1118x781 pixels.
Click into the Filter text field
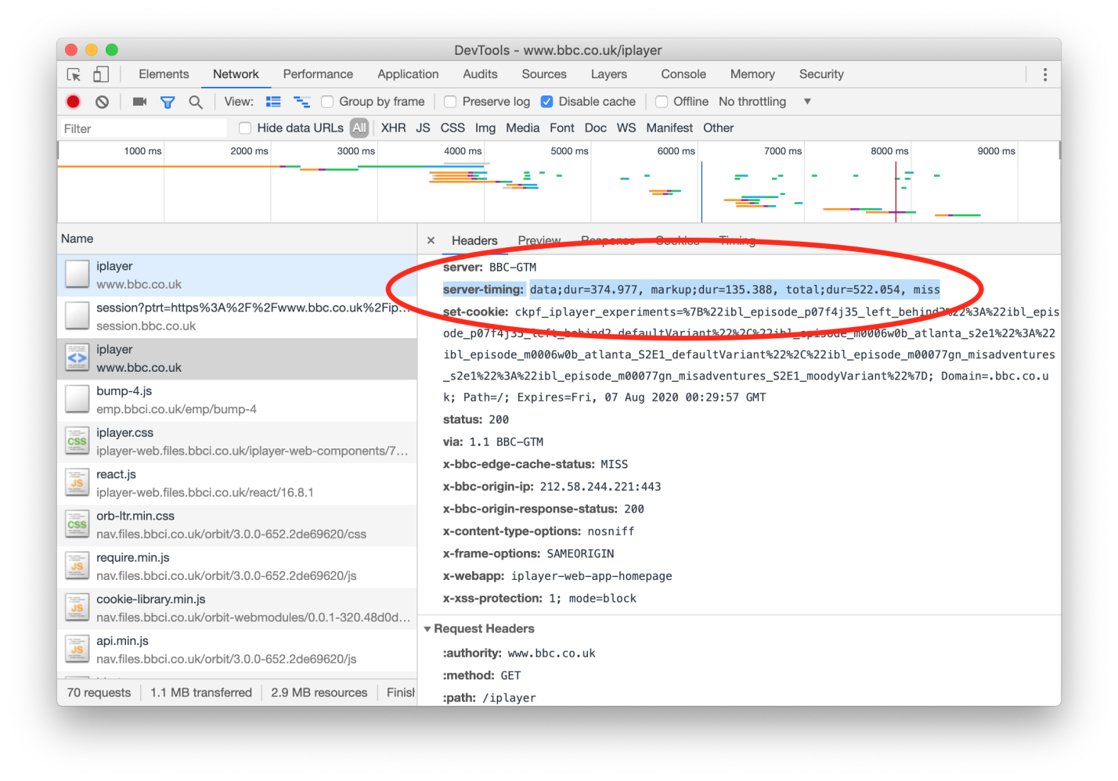click(143, 128)
